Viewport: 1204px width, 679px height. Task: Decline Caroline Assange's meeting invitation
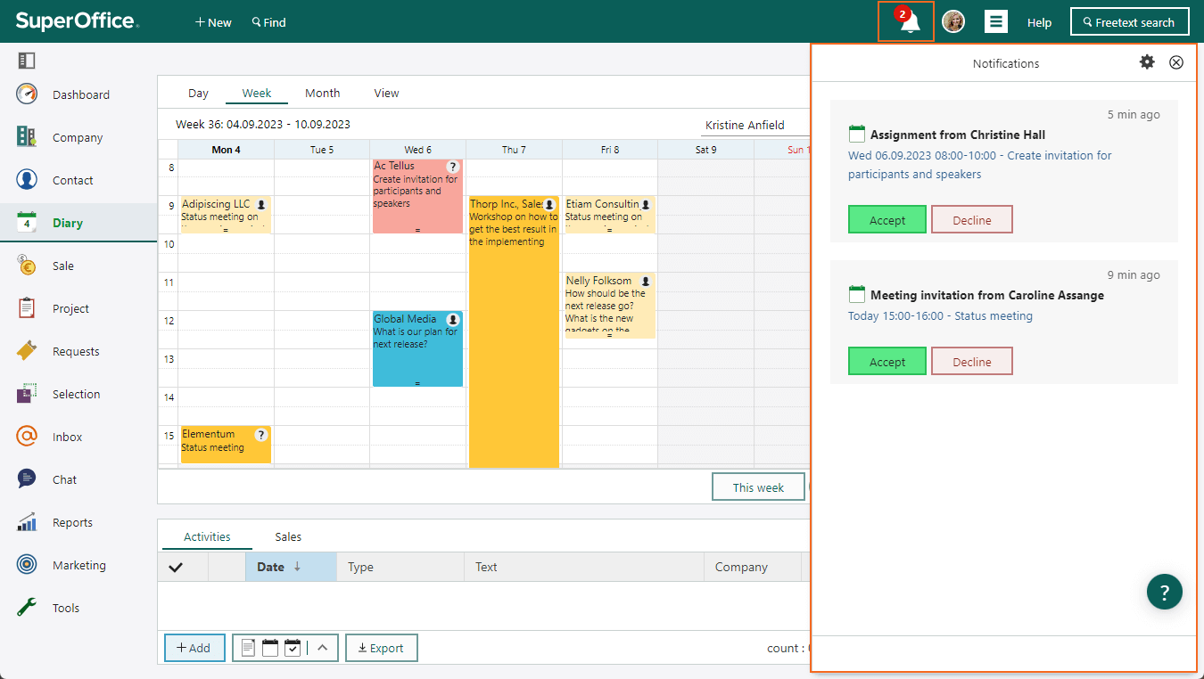(x=972, y=362)
